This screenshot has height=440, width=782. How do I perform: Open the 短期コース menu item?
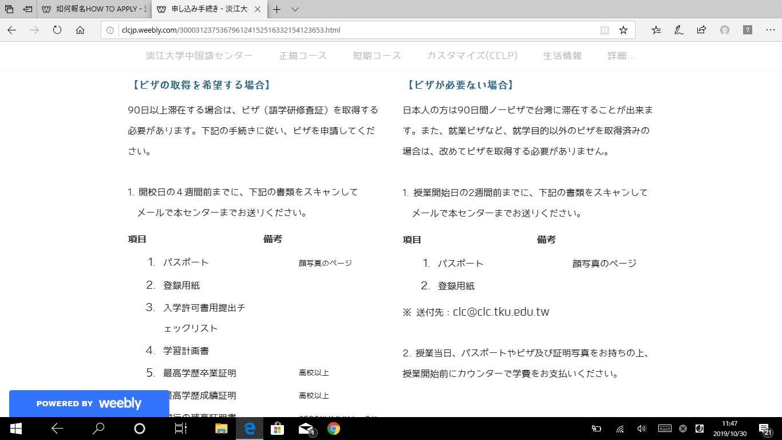coord(377,56)
